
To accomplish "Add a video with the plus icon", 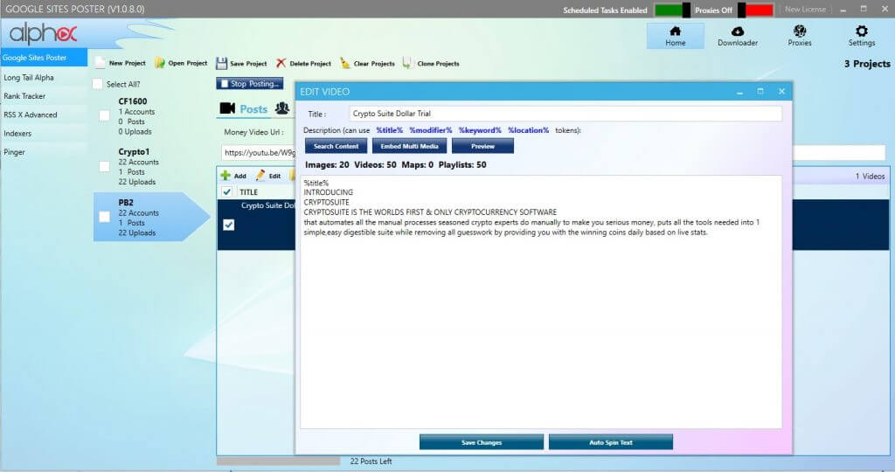I will tap(226, 176).
